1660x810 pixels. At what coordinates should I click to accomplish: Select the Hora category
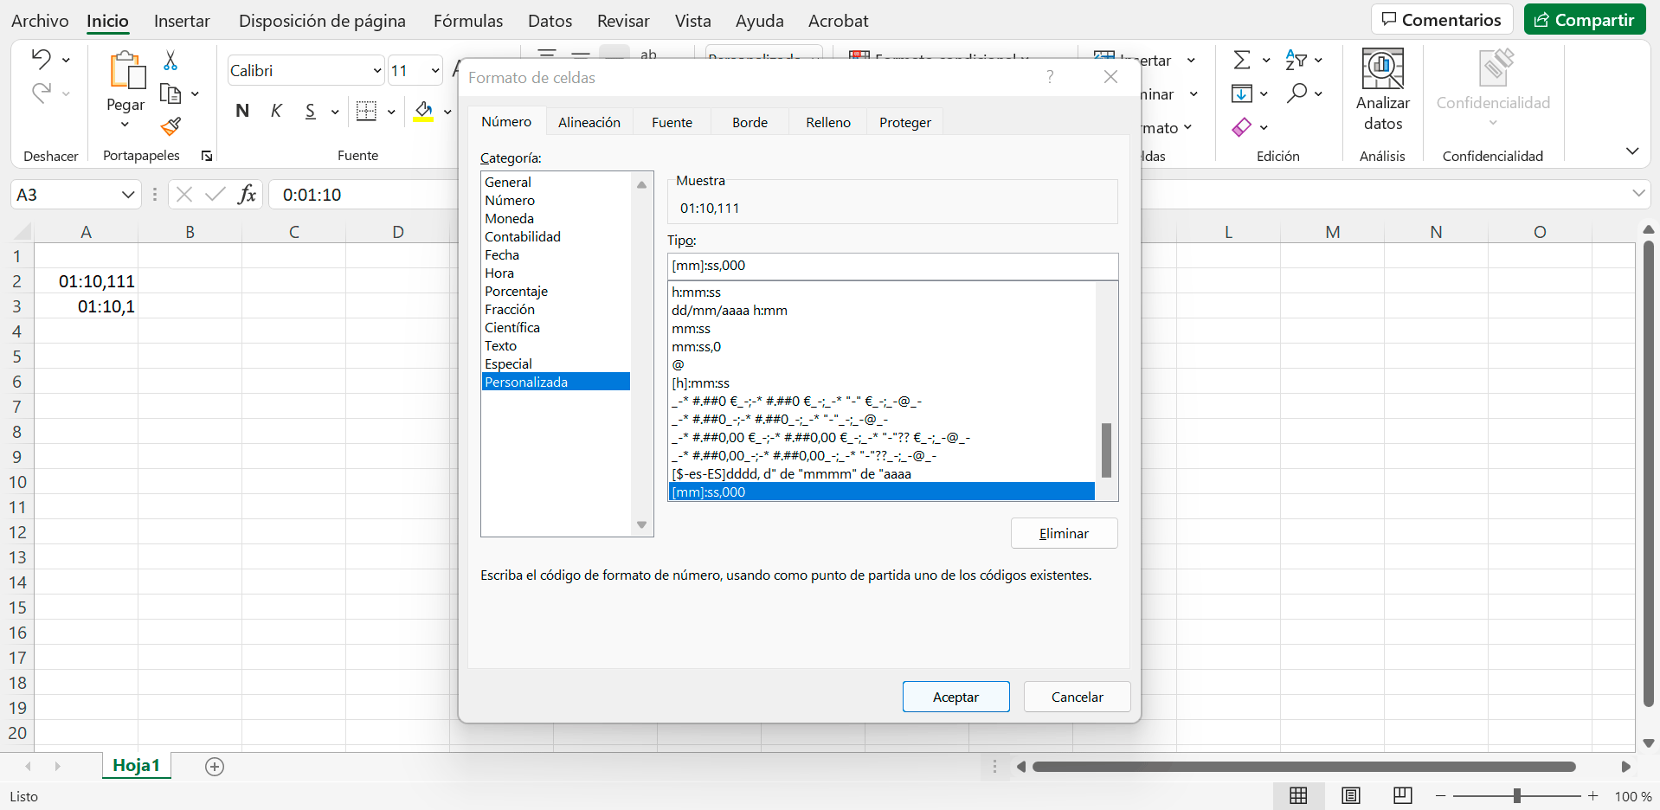pyautogui.click(x=556, y=273)
